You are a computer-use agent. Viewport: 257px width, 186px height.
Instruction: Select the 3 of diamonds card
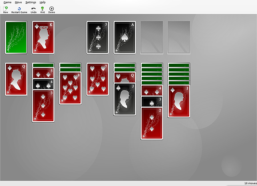(x=43, y=106)
